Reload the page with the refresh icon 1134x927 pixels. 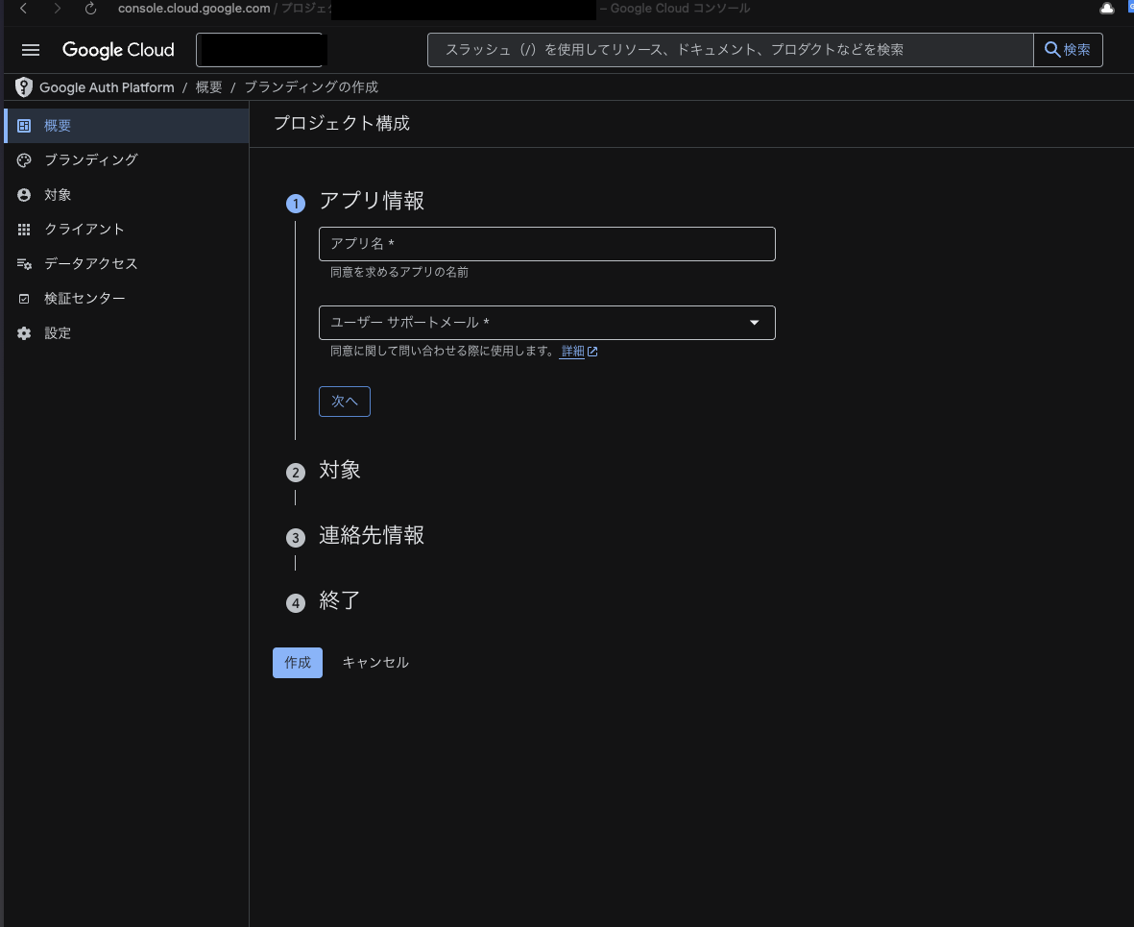[90, 9]
